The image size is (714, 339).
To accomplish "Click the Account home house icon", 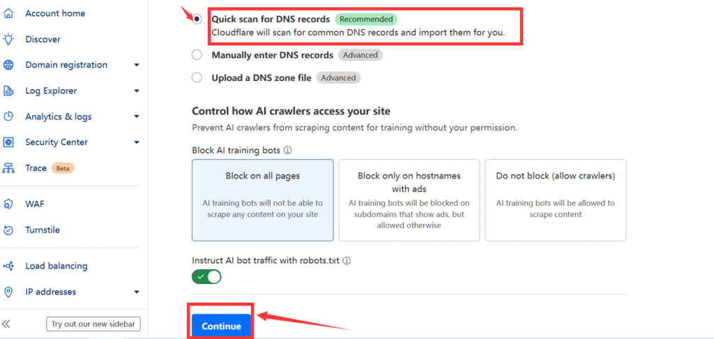I will click(x=8, y=13).
